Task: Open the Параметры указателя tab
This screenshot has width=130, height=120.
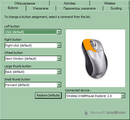Action: [x=80, y=8]
